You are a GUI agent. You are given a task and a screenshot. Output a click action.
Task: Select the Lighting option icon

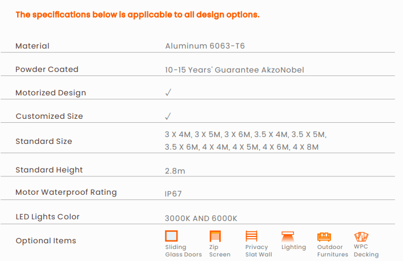coord(288,236)
